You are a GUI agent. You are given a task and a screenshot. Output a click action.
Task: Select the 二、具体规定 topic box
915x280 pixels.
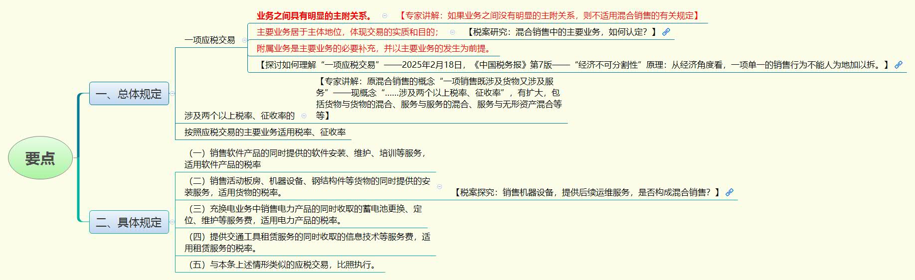(x=129, y=222)
